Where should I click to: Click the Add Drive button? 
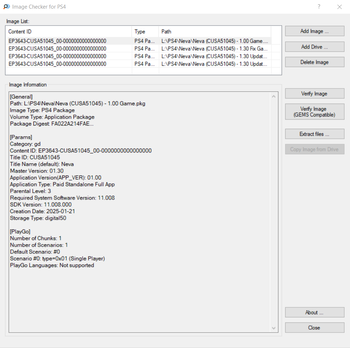tap(314, 47)
